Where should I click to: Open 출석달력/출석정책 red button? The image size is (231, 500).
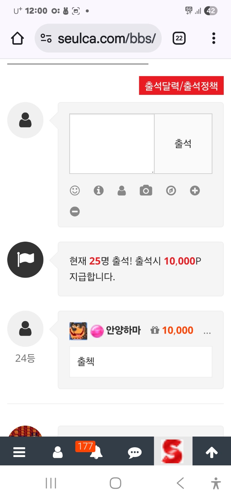click(x=181, y=86)
